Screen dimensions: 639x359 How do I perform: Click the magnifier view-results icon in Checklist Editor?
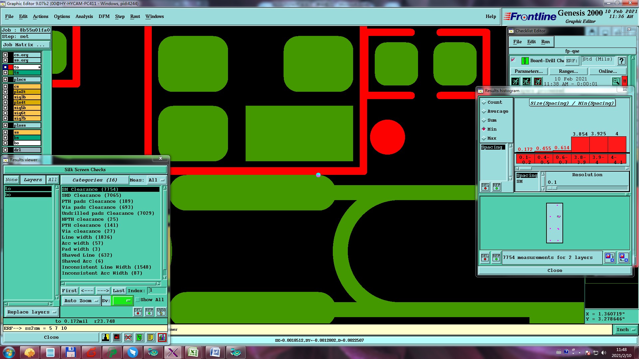tap(616, 81)
